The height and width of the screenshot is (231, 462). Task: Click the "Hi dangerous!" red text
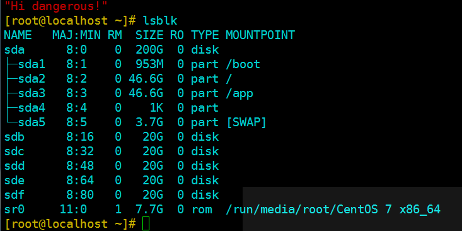click(x=56, y=6)
